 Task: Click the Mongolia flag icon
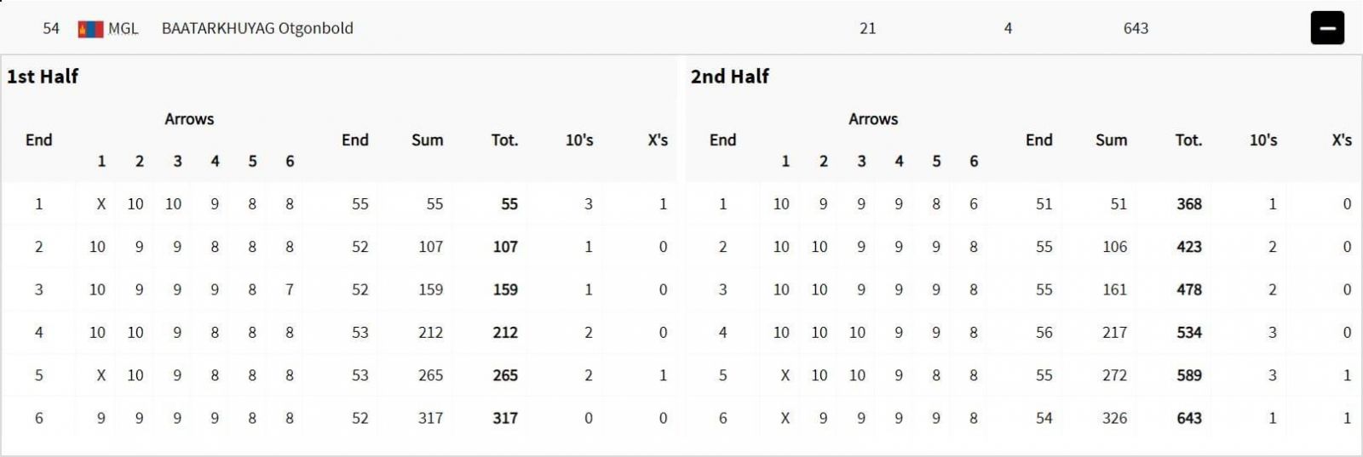tap(90, 29)
